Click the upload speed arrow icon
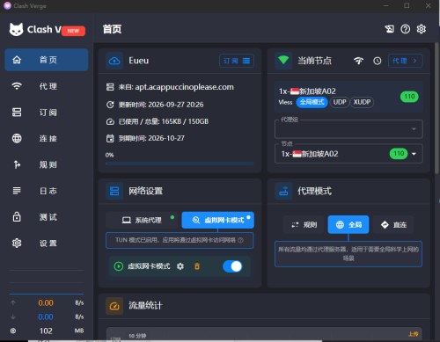This screenshot has width=440, height=342. point(13,302)
